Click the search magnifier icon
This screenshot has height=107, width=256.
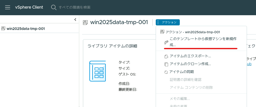54,7
